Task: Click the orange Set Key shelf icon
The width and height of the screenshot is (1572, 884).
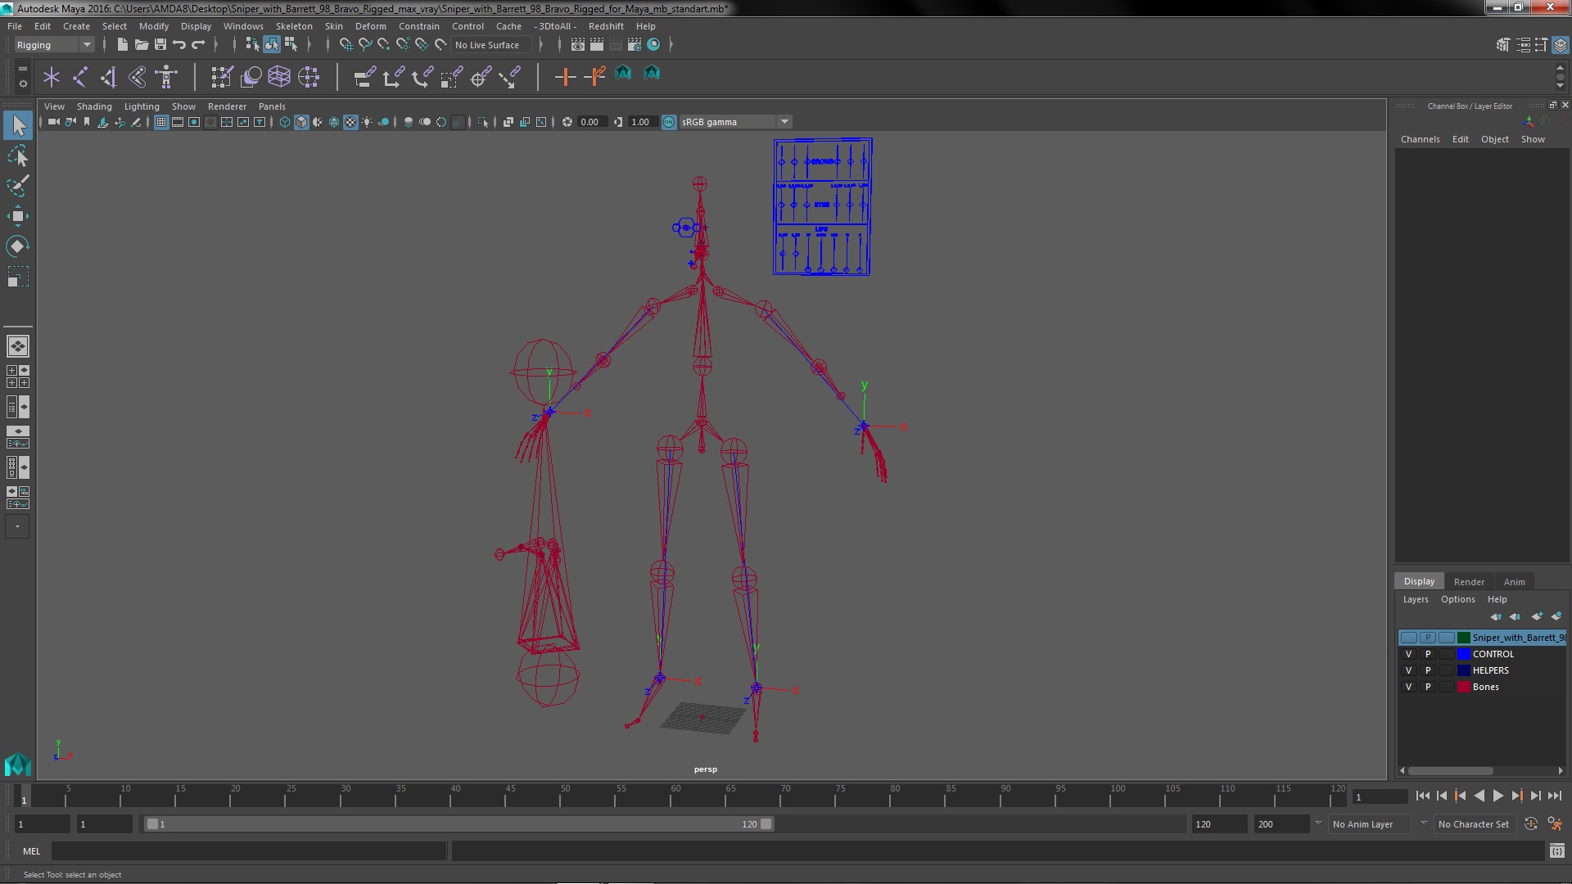Action: (x=565, y=77)
